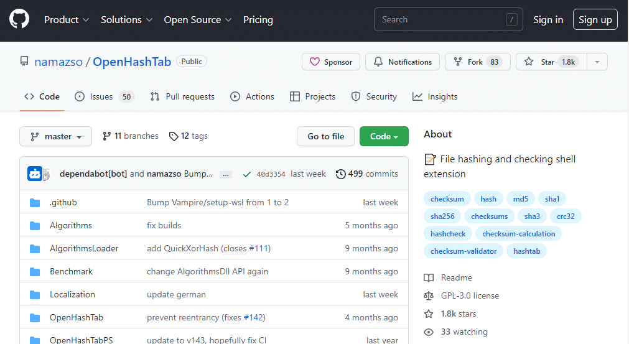Viewport: 629px width, 344px height.
Task: Sponsor the namazso project
Action: click(x=331, y=62)
